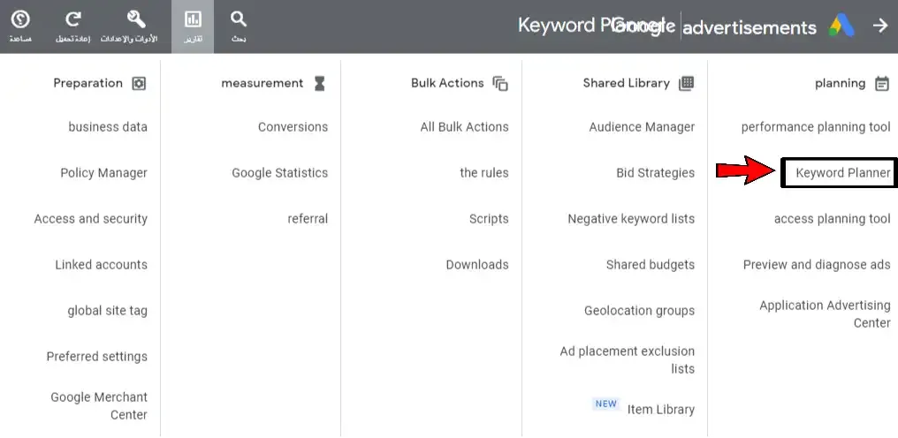This screenshot has width=898, height=438.
Task: Click the right arrow icon in header
Action: coord(880,26)
